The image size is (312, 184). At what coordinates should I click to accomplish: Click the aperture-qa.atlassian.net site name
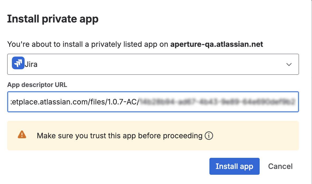(217, 44)
